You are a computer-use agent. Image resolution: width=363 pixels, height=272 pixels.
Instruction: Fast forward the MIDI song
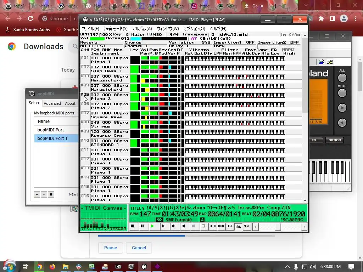(173, 226)
